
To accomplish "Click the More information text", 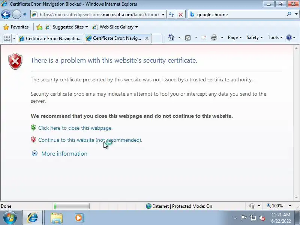I will 64,154.
